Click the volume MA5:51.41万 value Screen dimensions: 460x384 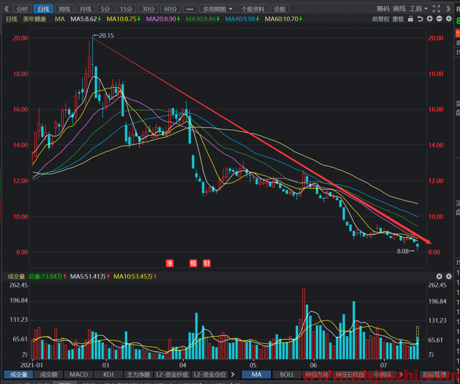pyautogui.click(x=90, y=277)
